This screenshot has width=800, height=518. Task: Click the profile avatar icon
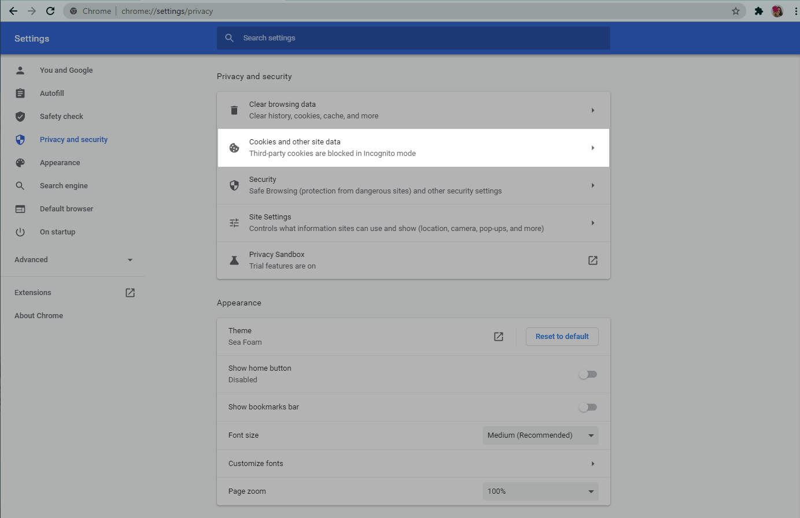(777, 11)
